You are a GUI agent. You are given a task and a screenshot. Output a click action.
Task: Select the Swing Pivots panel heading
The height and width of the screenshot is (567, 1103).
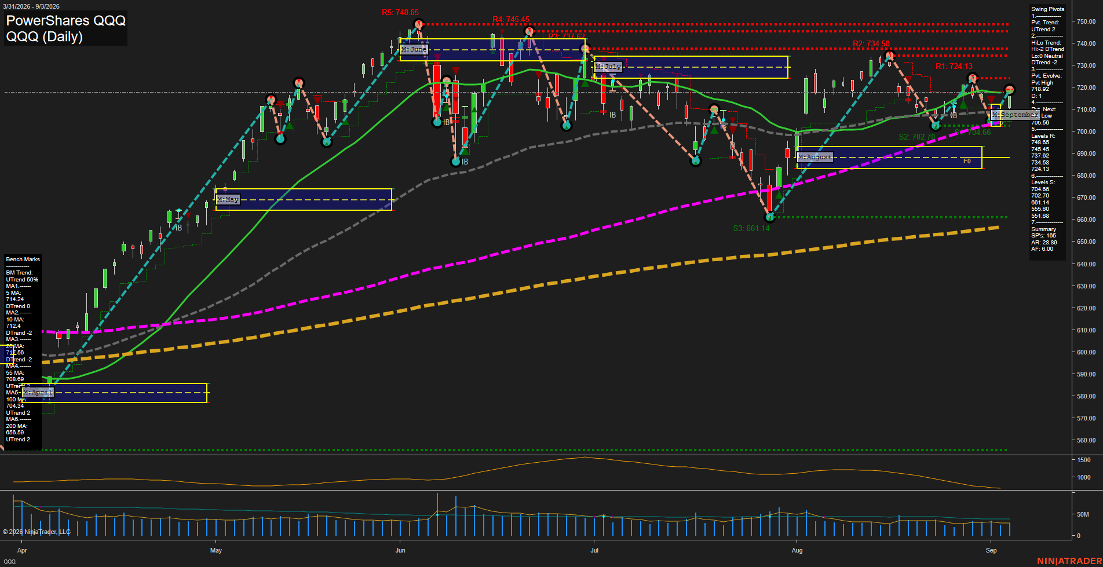(x=1047, y=9)
